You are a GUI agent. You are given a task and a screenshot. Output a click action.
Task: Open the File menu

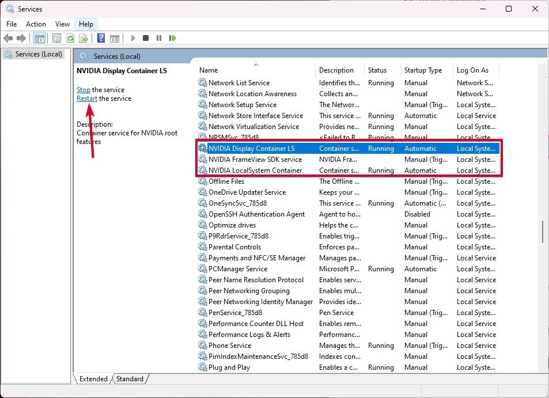(12, 24)
